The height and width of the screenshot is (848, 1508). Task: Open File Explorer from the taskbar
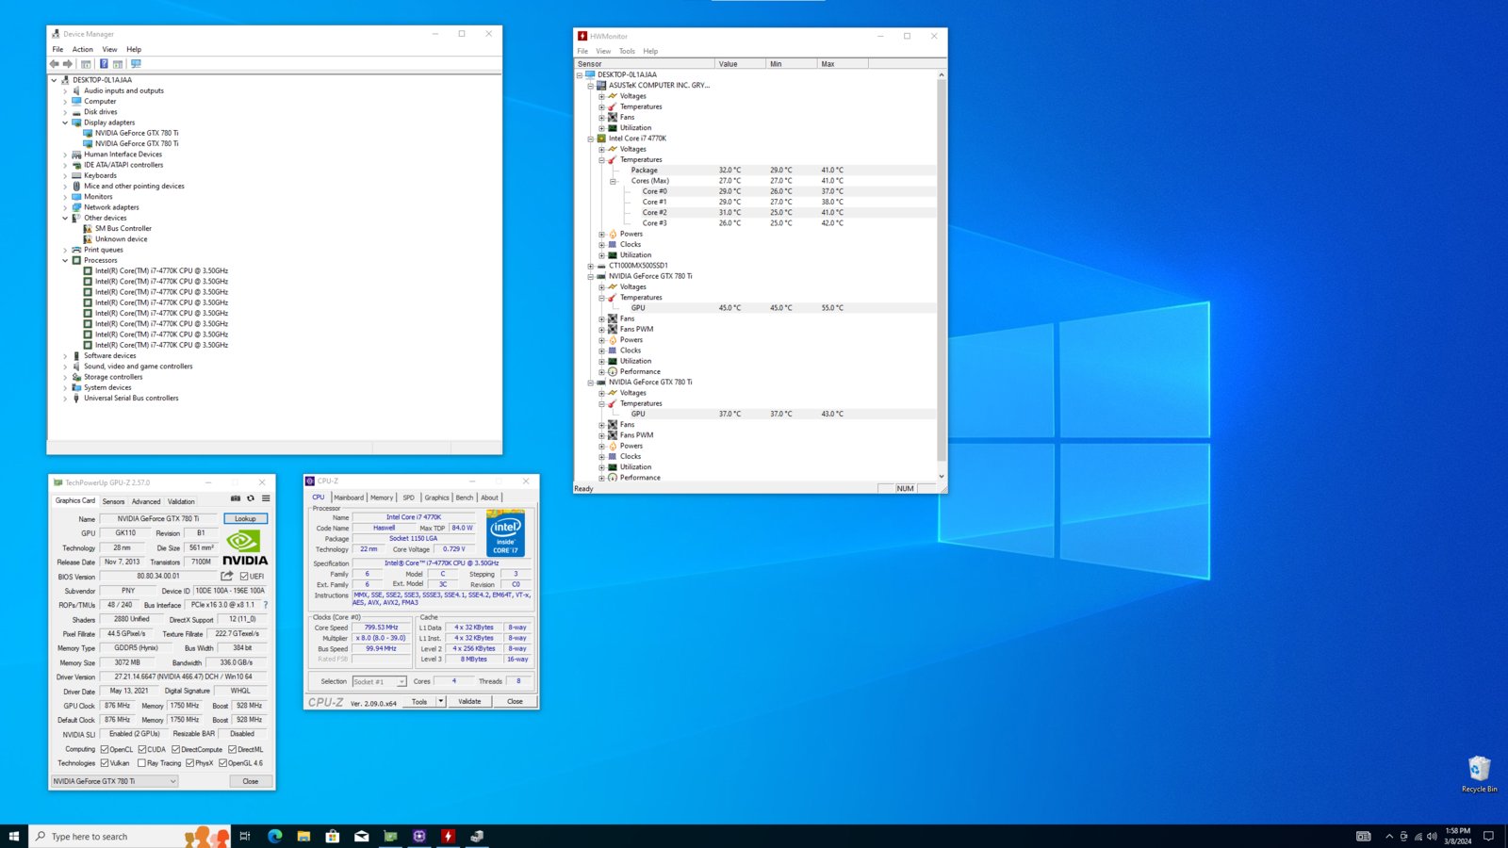pyautogui.click(x=303, y=836)
